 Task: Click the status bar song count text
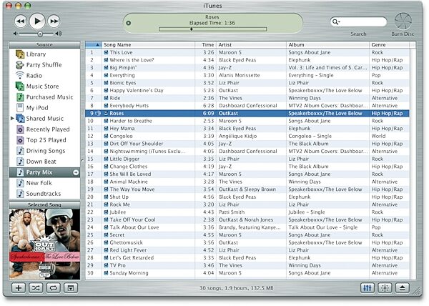click(237, 288)
